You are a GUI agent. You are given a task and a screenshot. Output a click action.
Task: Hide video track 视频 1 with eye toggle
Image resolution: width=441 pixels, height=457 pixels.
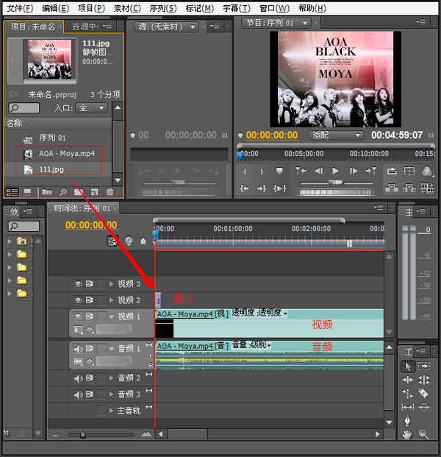click(78, 316)
